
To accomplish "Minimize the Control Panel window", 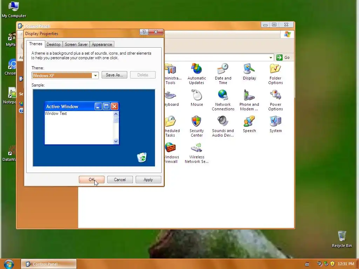I will click(x=265, y=25).
